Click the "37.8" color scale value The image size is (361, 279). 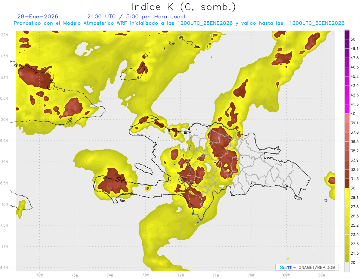(355, 132)
